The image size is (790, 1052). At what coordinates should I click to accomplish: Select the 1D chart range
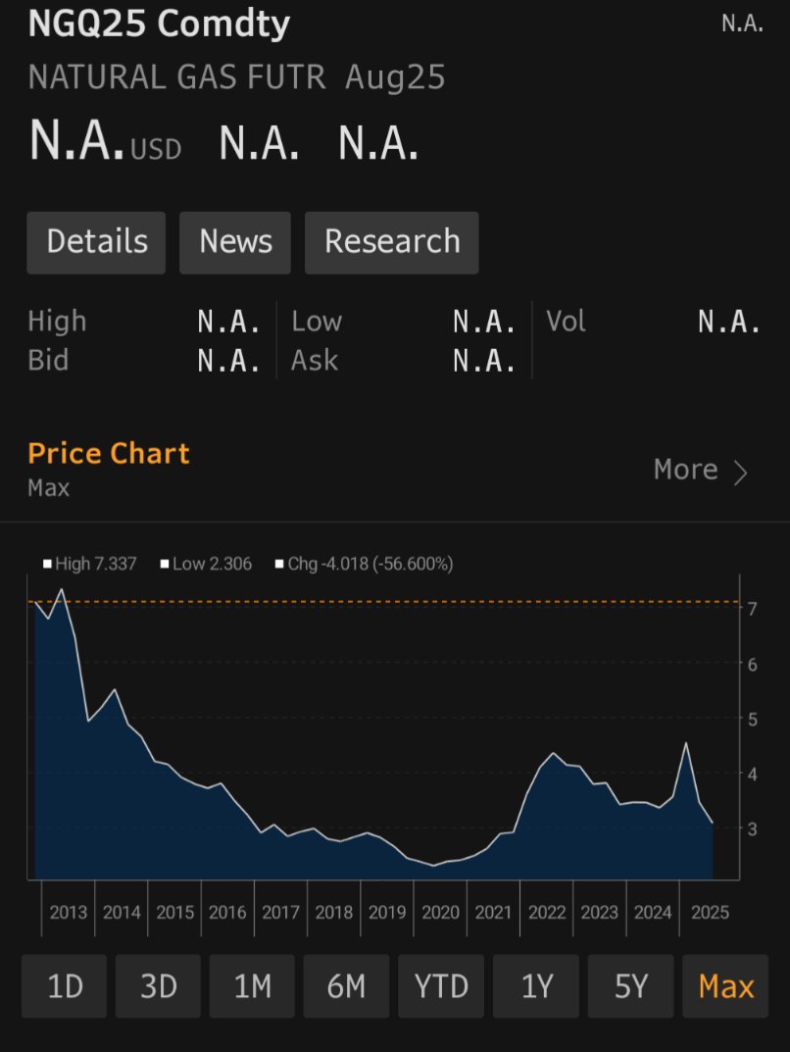(x=65, y=986)
